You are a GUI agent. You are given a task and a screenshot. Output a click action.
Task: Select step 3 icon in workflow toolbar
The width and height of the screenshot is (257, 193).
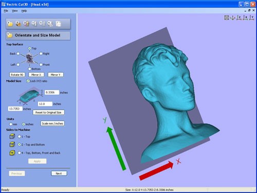pos(26,24)
